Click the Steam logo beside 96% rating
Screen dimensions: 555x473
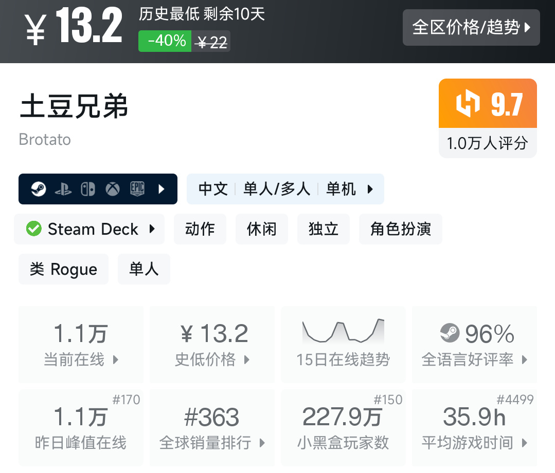coord(450,334)
